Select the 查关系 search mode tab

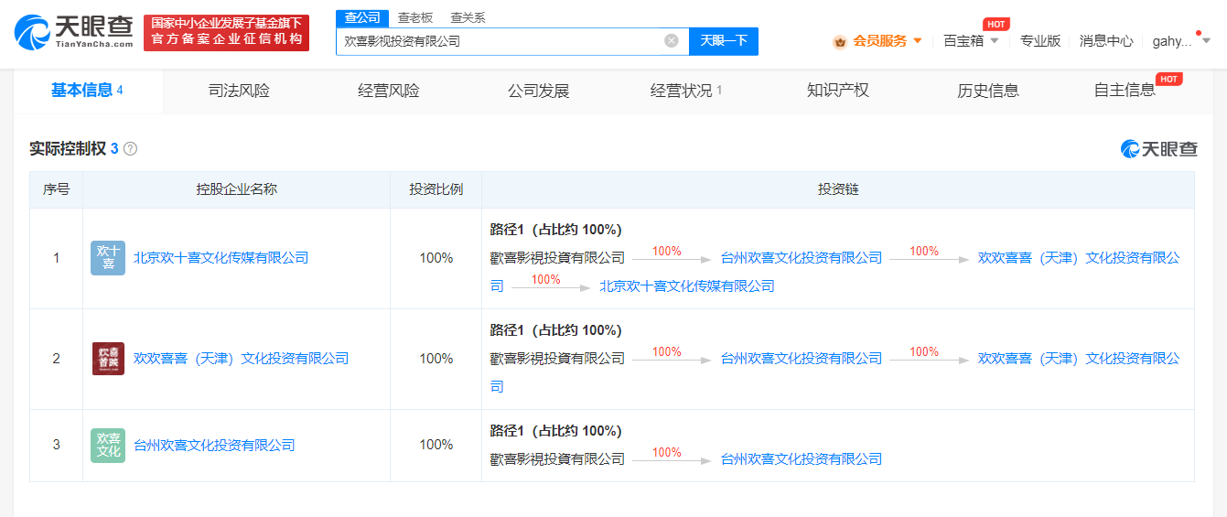pyautogui.click(x=468, y=17)
